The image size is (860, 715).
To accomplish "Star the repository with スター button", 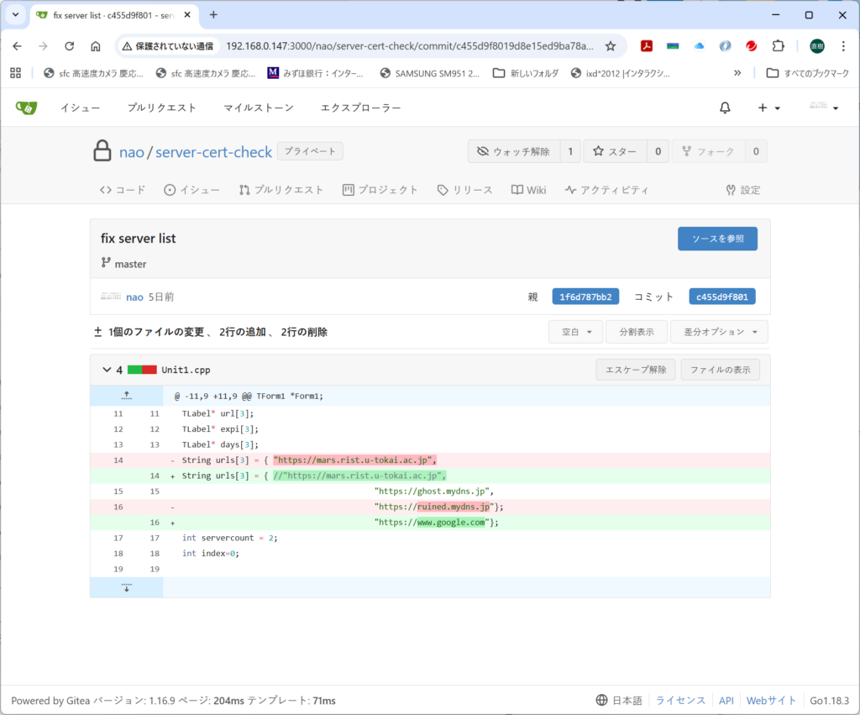I will [x=615, y=151].
